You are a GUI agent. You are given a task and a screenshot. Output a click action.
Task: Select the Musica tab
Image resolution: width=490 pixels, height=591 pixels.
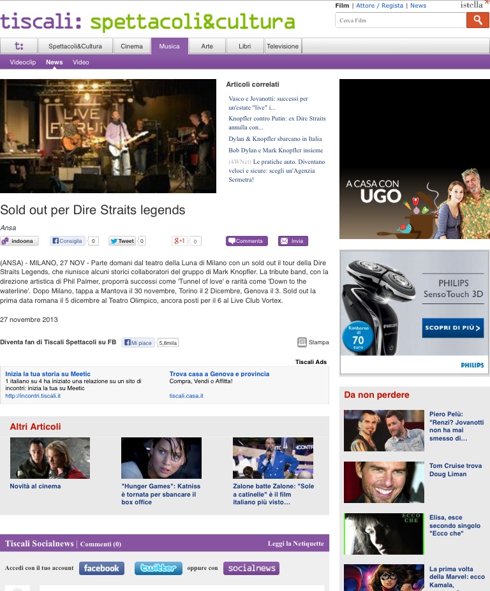point(169,46)
